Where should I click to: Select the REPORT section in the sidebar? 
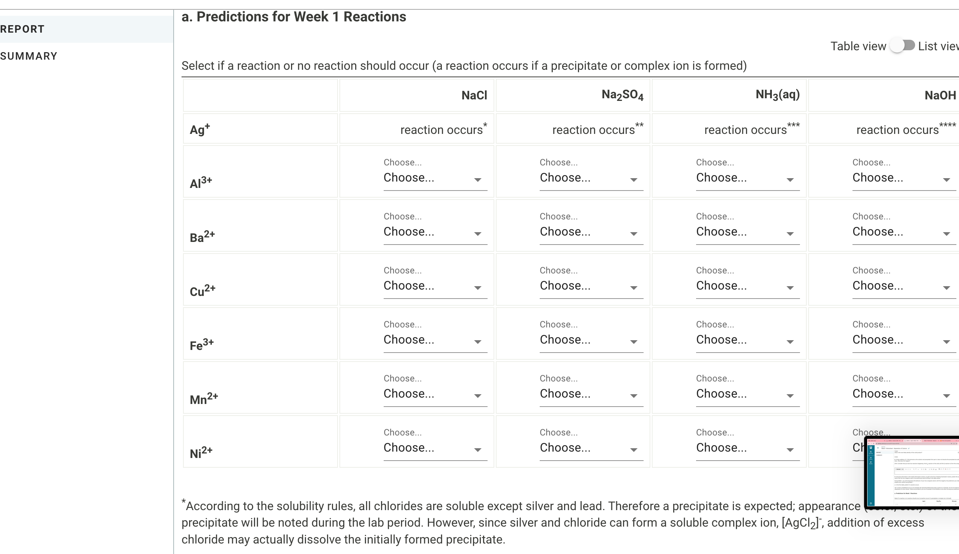(22, 29)
